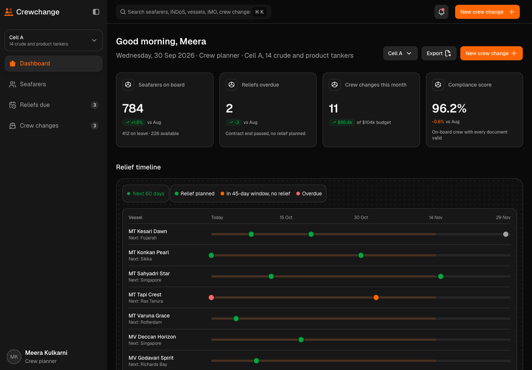The width and height of the screenshot is (532, 370).
Task: Click green marker on MV Deccan Horizon timeline
Action: (x=301, y=340)
